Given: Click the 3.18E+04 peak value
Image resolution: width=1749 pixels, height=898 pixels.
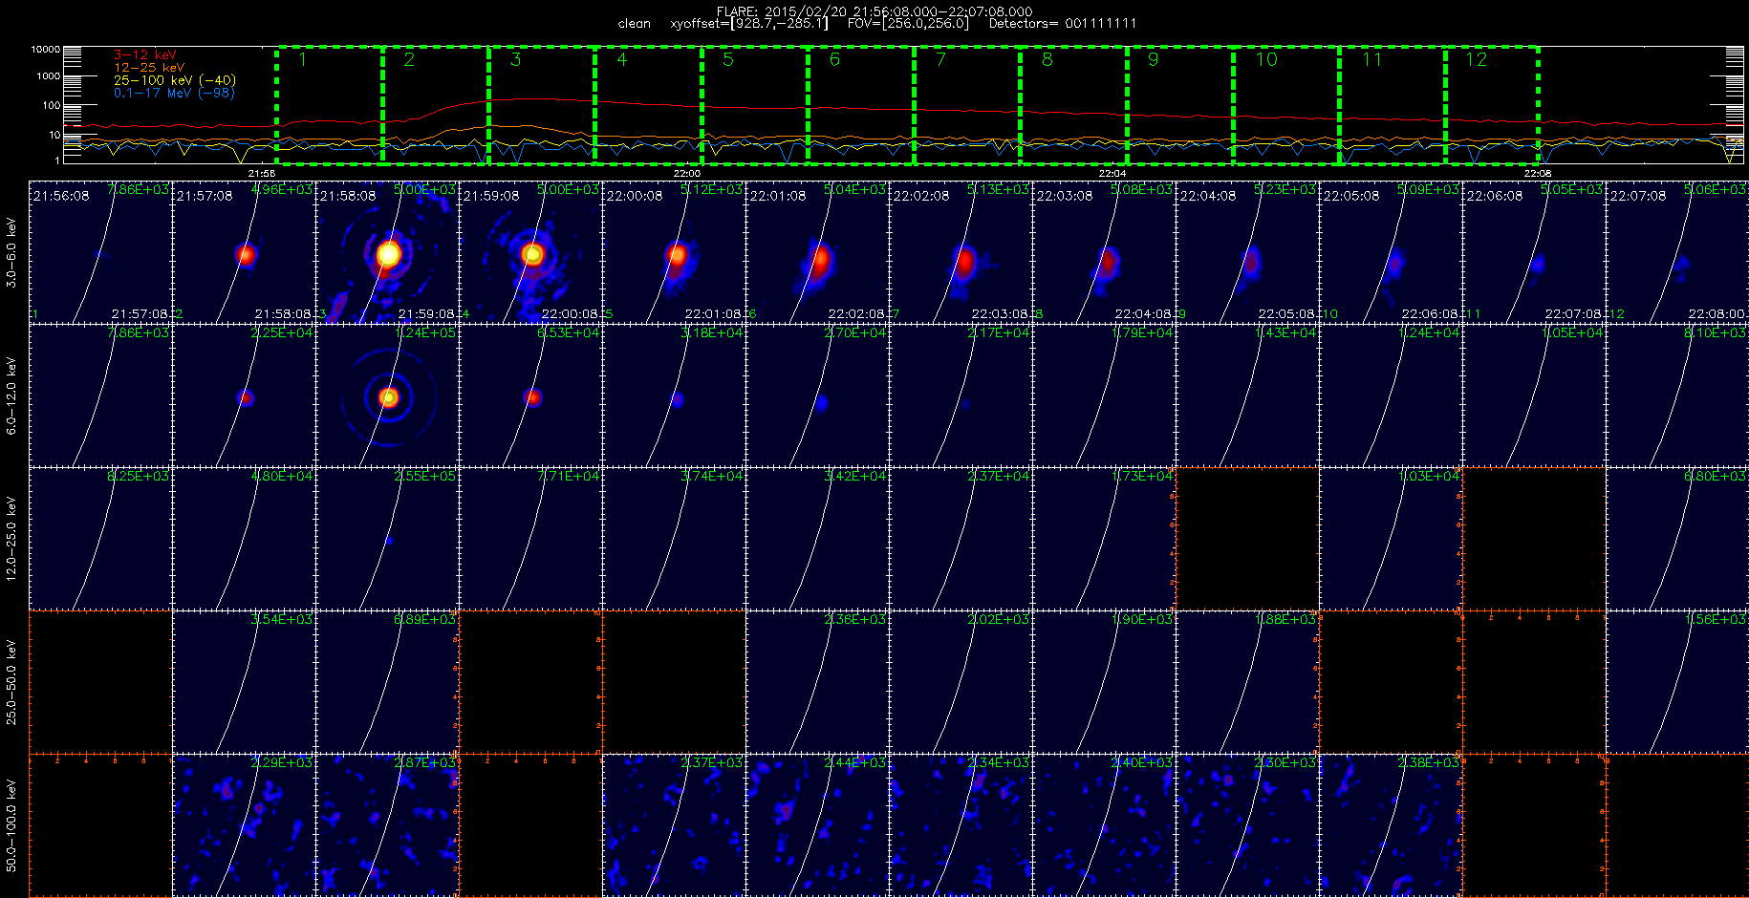Looking at the screenshot, I should [x=712, y=333].
